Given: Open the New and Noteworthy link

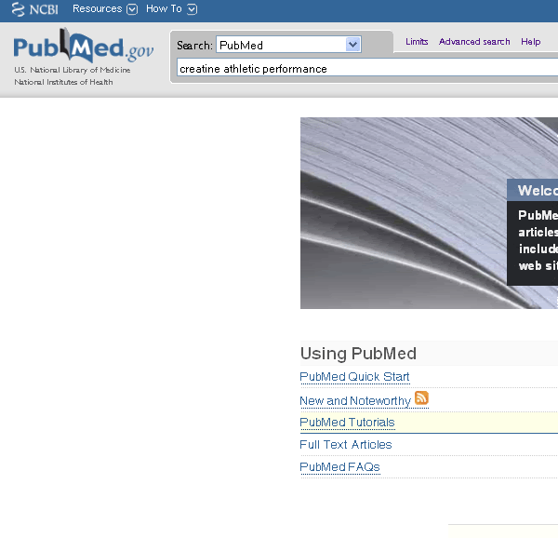Looking at the screenshot, I should point(354,401).
